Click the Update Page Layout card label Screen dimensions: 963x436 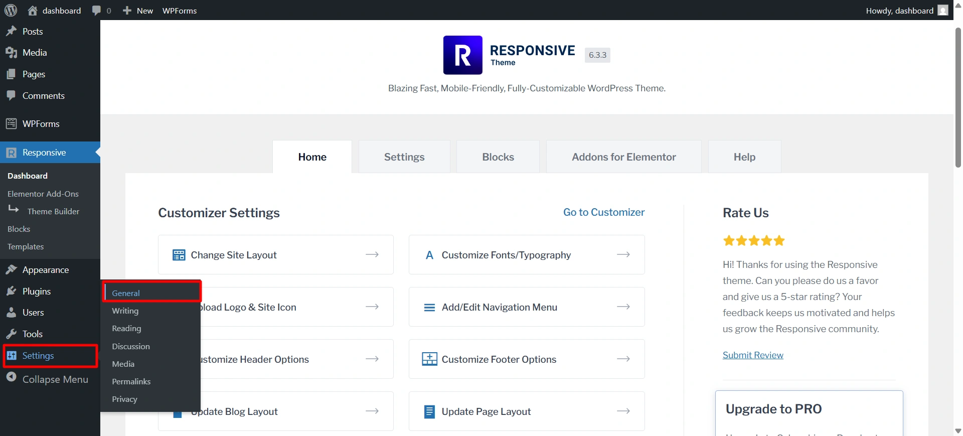[486, 412]
